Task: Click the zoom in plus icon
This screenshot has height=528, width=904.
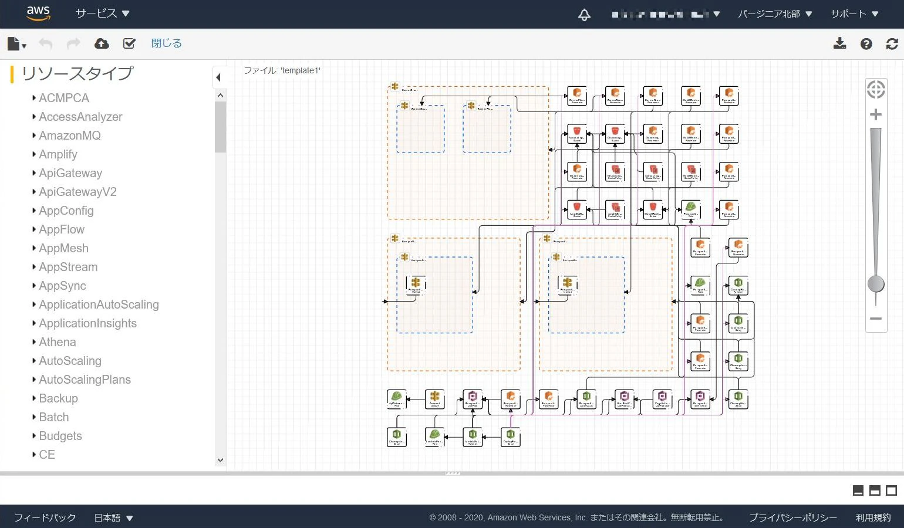Action: point(876,114)
